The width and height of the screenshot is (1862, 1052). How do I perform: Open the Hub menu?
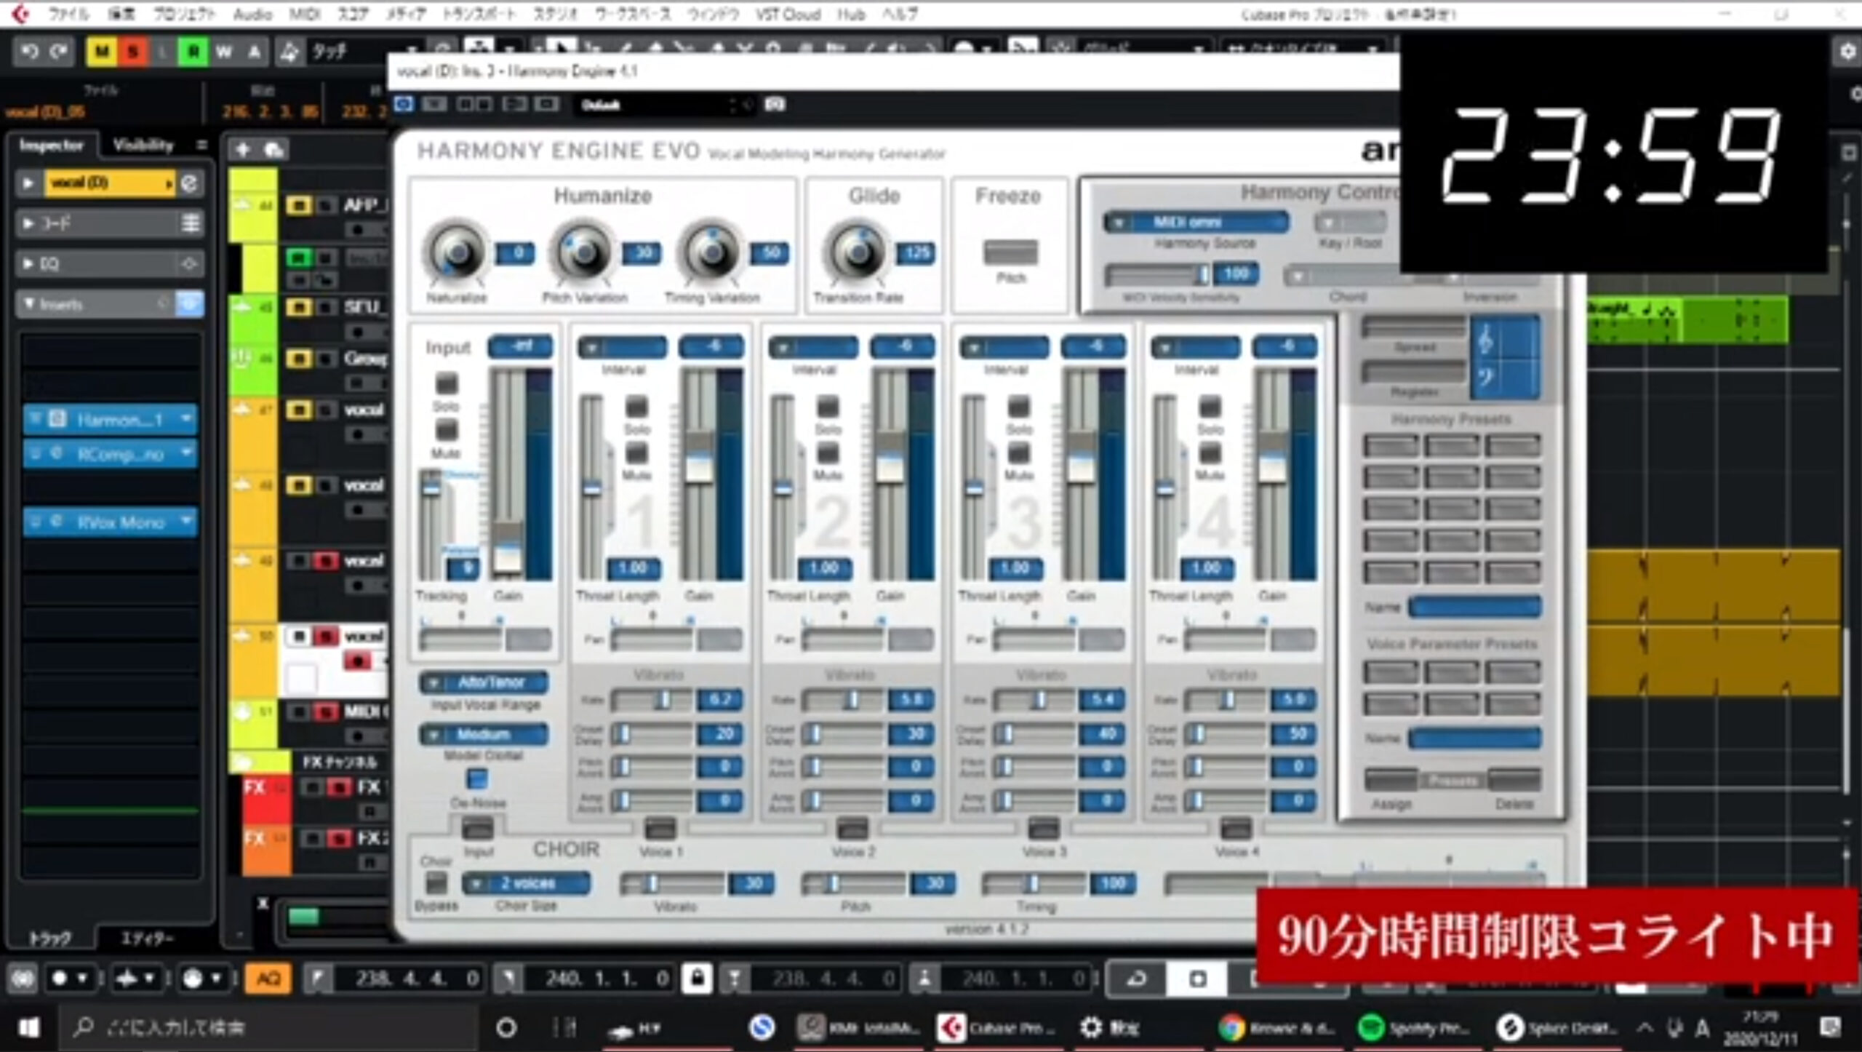pos(850,14)
